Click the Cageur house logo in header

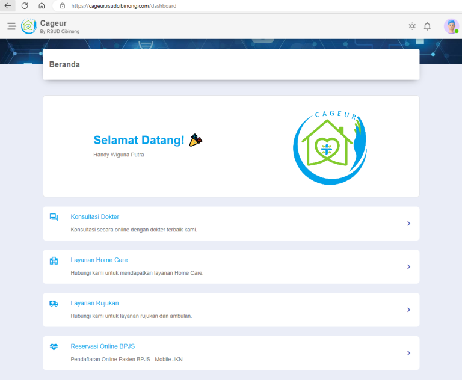point(29,26)
